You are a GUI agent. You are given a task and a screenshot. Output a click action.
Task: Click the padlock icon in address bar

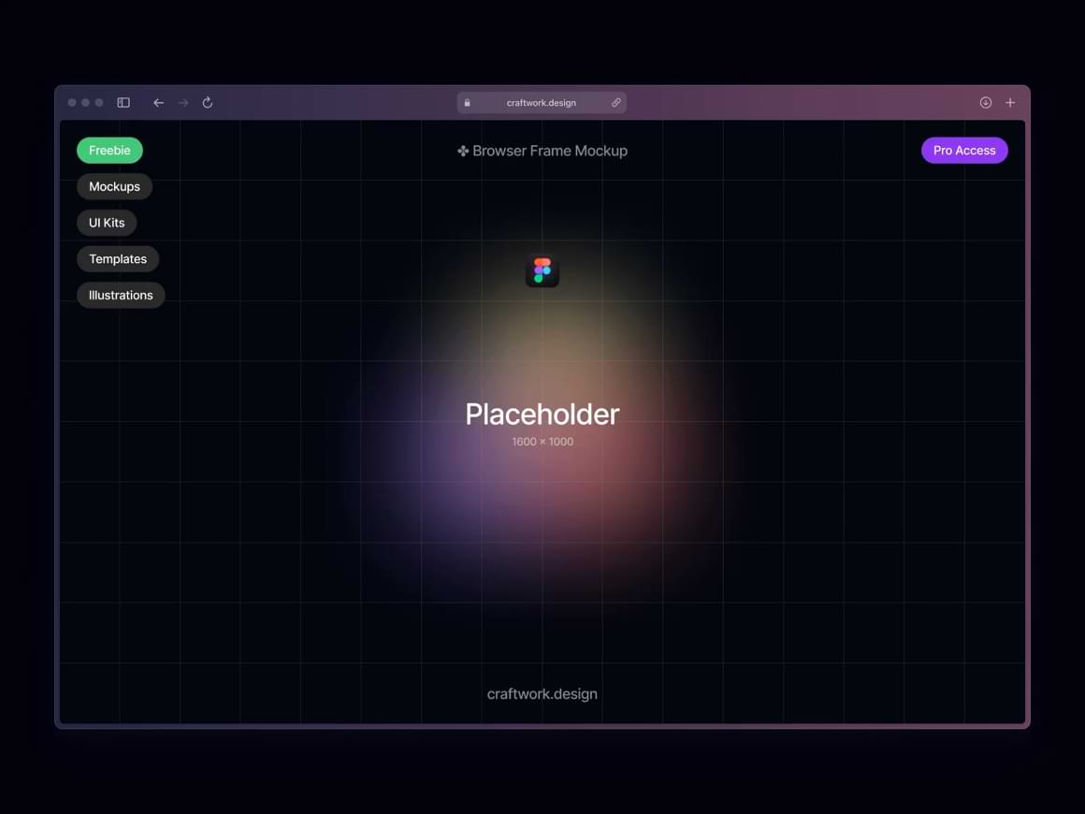click(x=468, y=103)
